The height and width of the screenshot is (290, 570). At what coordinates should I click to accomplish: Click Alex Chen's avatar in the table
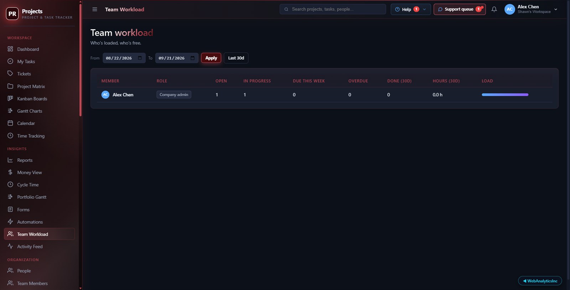coord(105,95)
